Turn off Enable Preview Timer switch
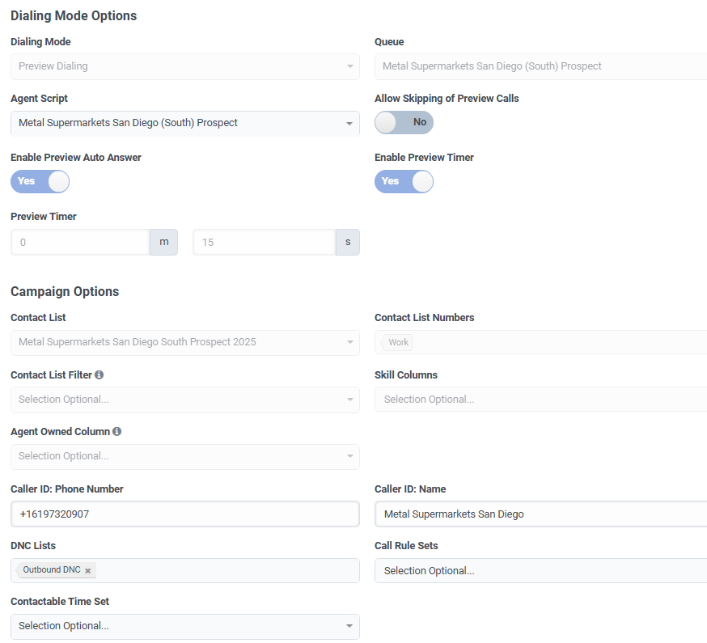The height and width of the screenshot is (643, 707). click(x=404, y=181)
